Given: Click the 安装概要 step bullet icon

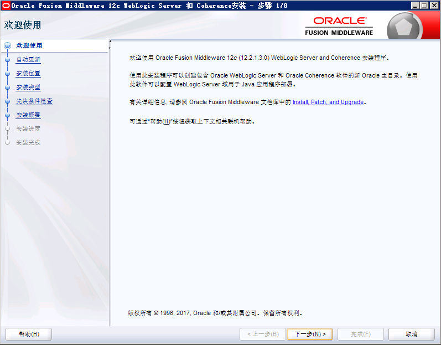Looking at the screenshot, I should (8, 115).
